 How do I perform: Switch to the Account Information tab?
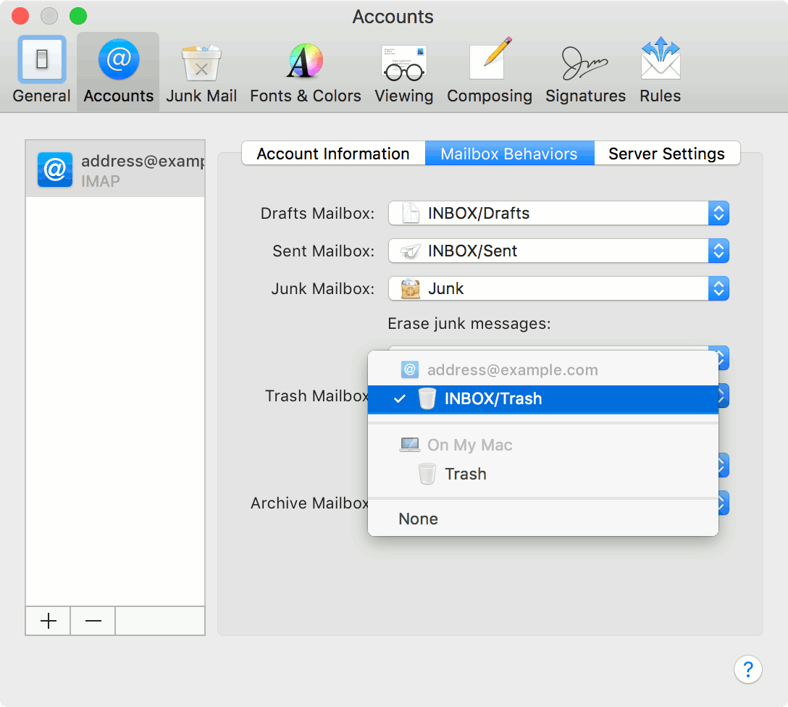332,154
